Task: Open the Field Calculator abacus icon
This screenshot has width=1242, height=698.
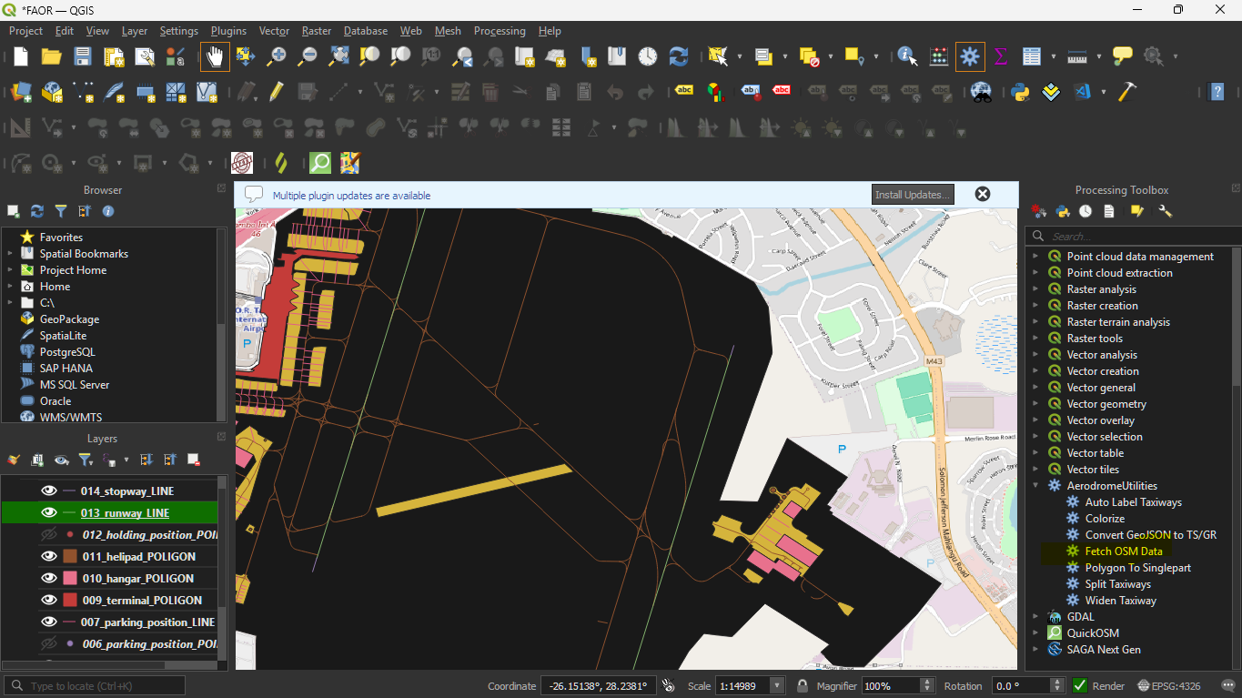Action: [939, 56]
